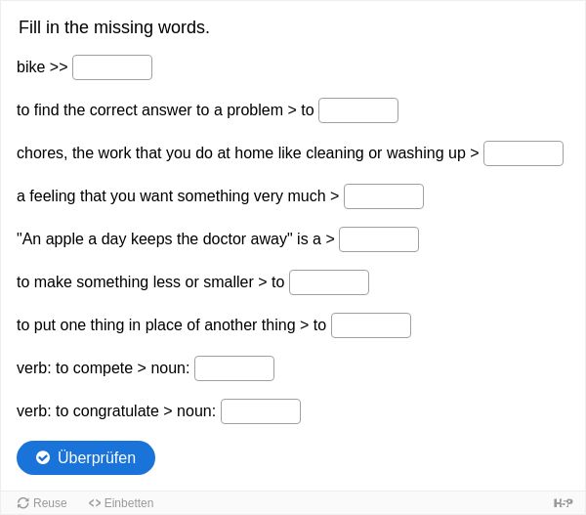The height and width of the screenshot is (515, 586).
Task: Focus the input field after 'bike >>'
Action: [112, 67]
